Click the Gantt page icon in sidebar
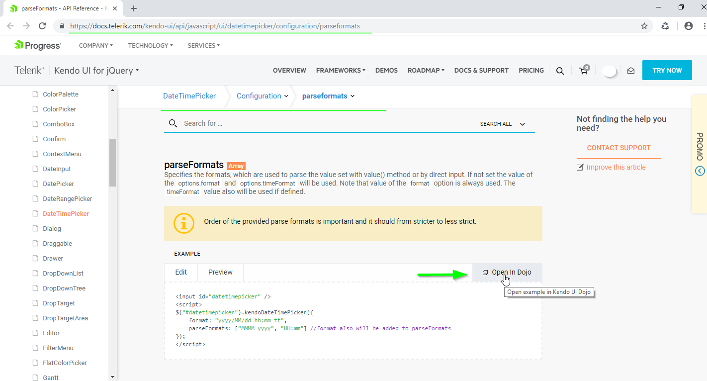707x381 pixels. [x=35, y=378]
